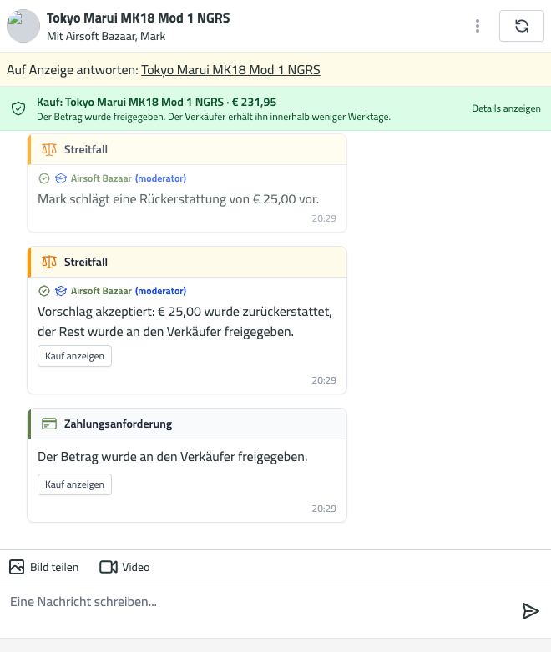Click the conversation avatar image
The width and height of the screenshot is (551, 652).
(x=23, y=26)
